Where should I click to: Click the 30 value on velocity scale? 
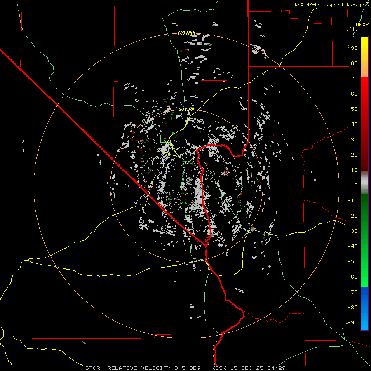tap(354, 140)
